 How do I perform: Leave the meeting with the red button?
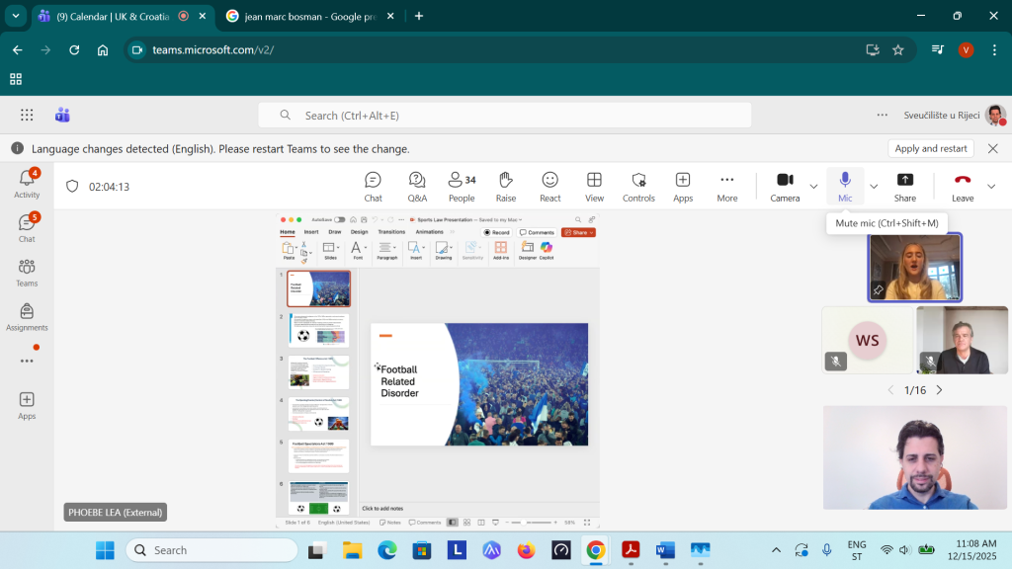point(962,186)
